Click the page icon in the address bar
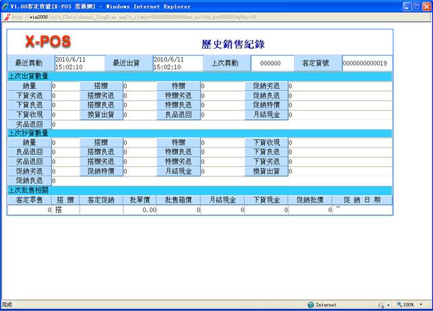Viewport: 433px width, 311px height. 6,17
